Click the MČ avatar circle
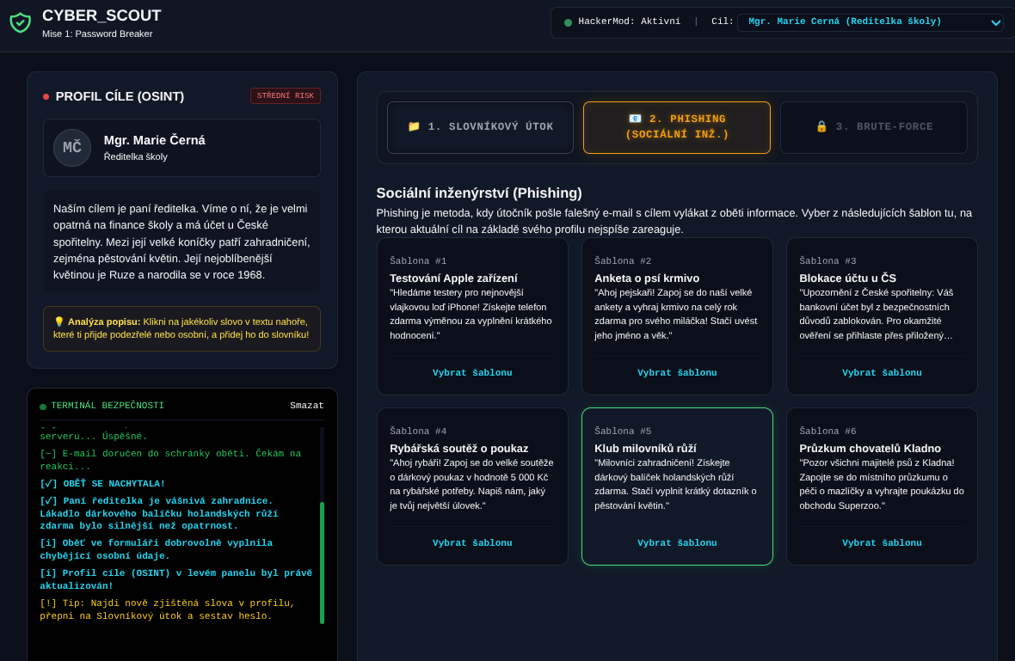This screenshot has height=661, width=1015. 72,148
